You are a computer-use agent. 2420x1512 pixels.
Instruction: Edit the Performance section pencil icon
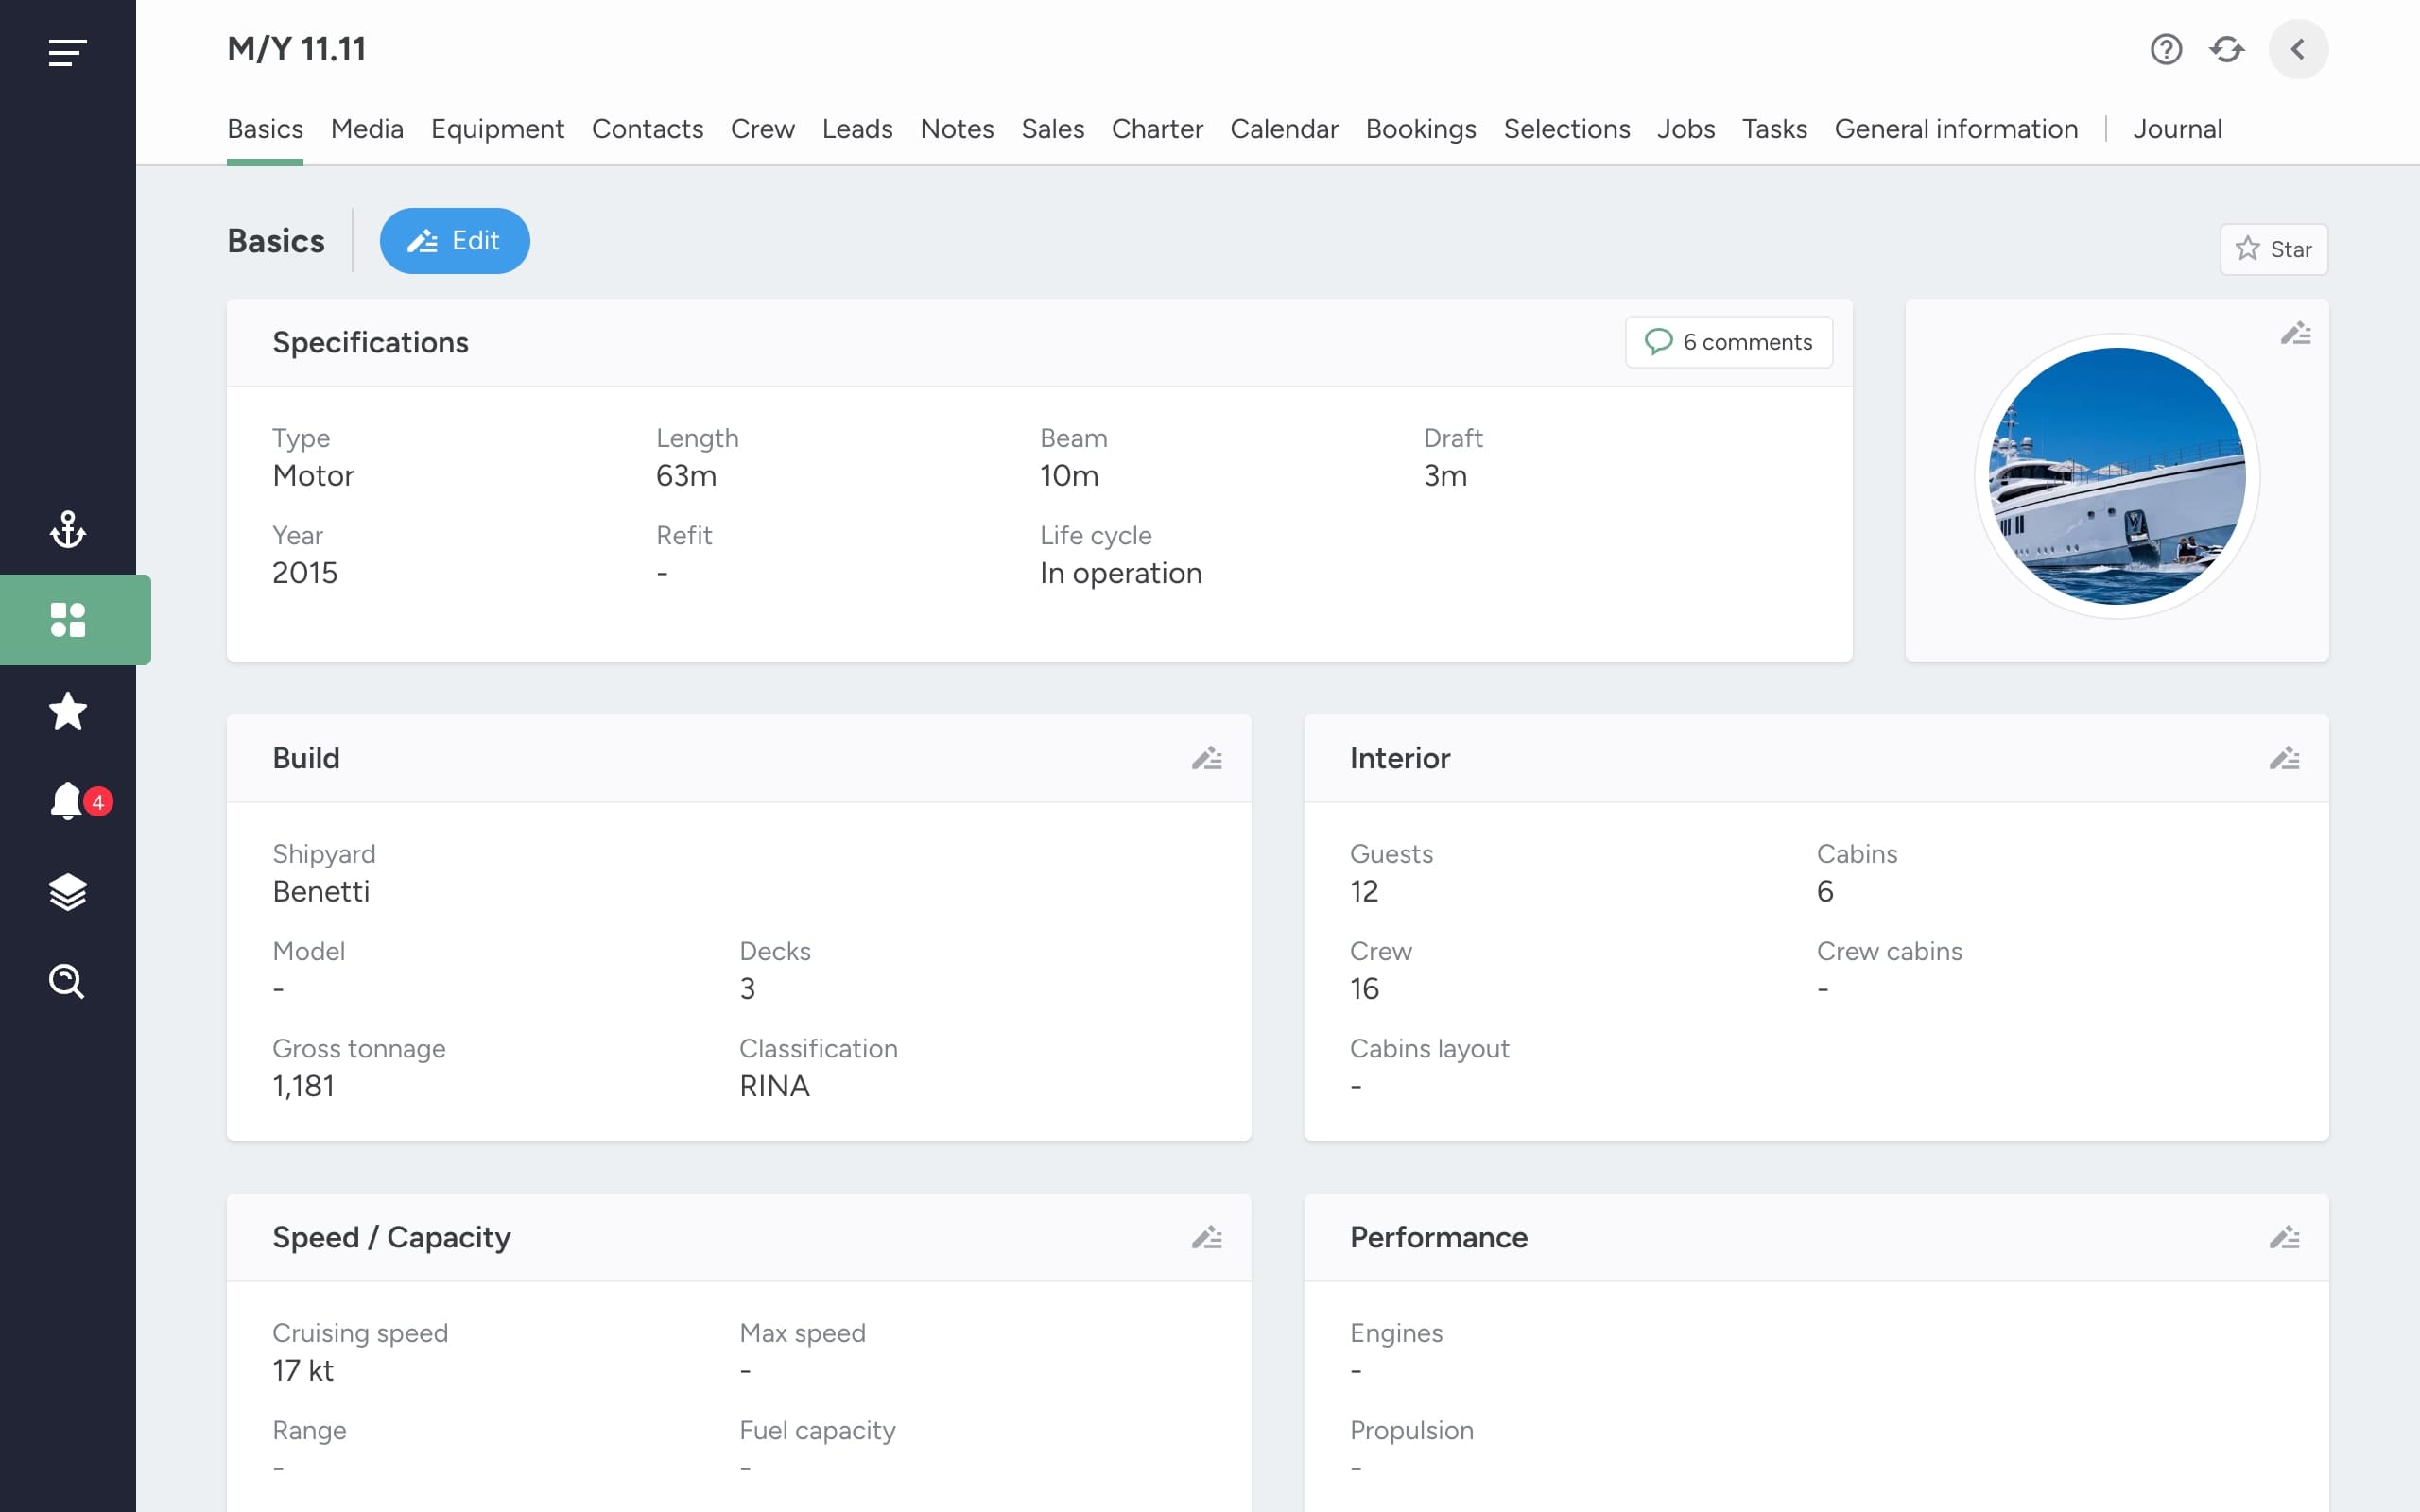pyautogui.click(x=2284, y=1237)
